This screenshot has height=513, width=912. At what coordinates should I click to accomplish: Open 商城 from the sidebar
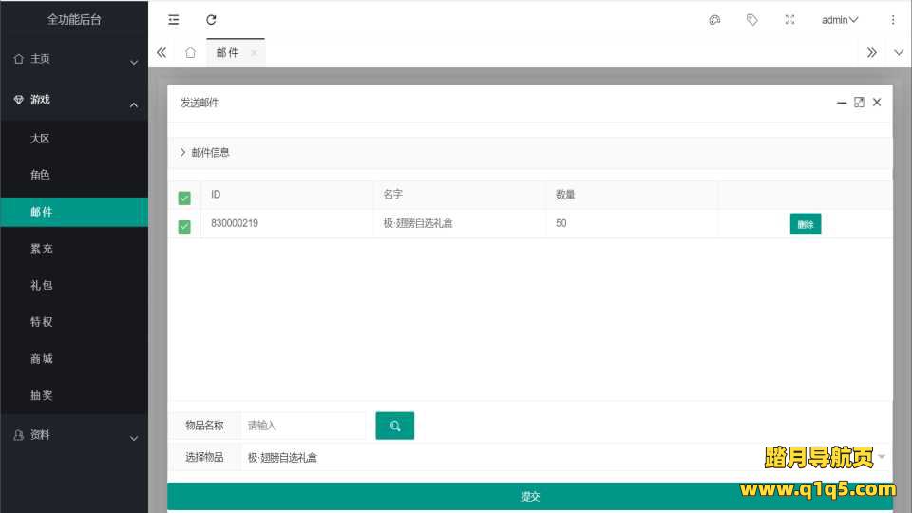(x=42, y=359)
